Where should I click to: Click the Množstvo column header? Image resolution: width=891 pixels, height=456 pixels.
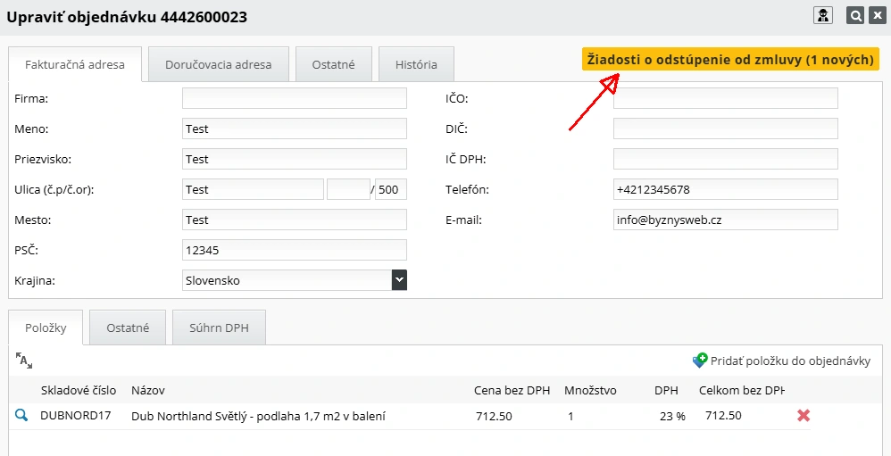[590, 390]
